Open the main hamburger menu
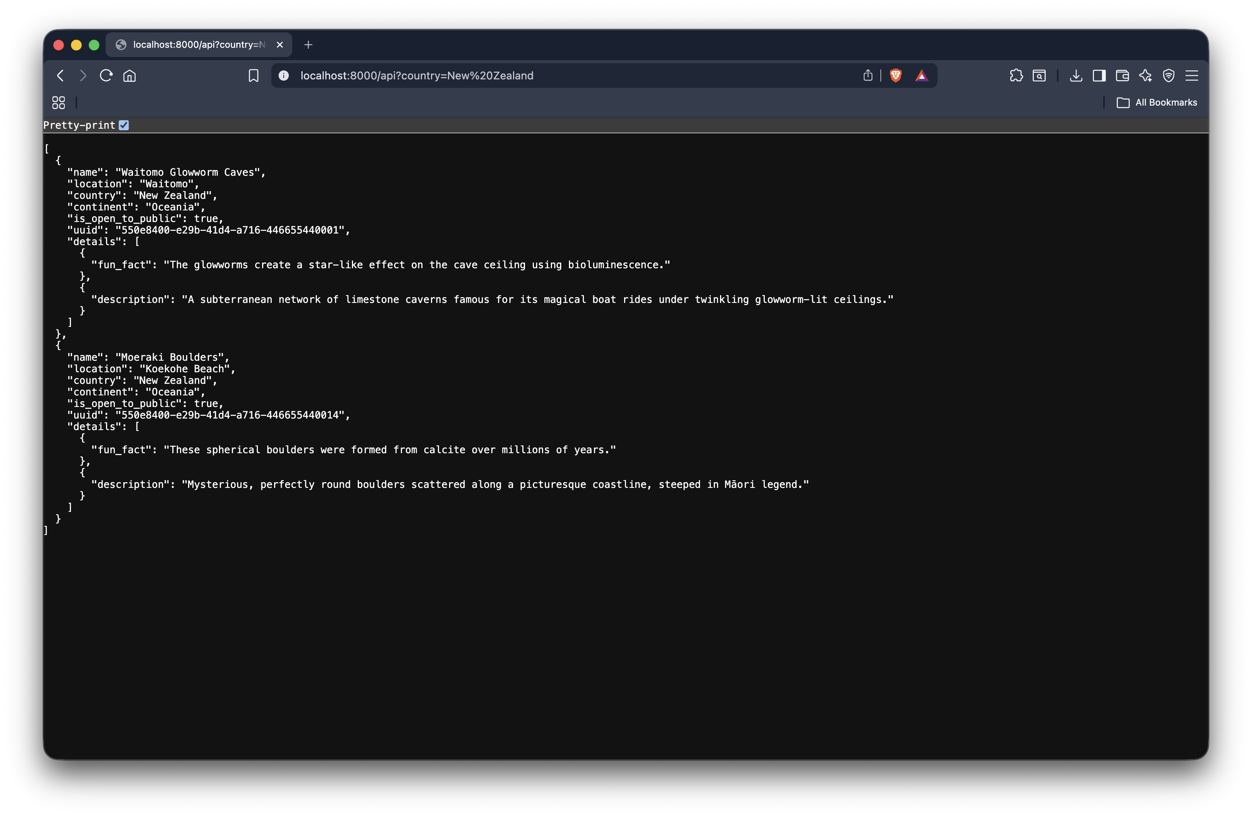Viewport: 1252px width, 817px height. (x=1192, y=76)
